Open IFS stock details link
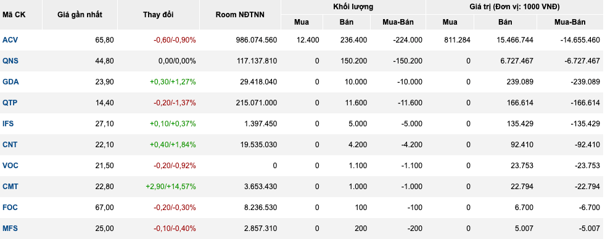The width and height of the screenshot is (605, 239). click(8, 123)
